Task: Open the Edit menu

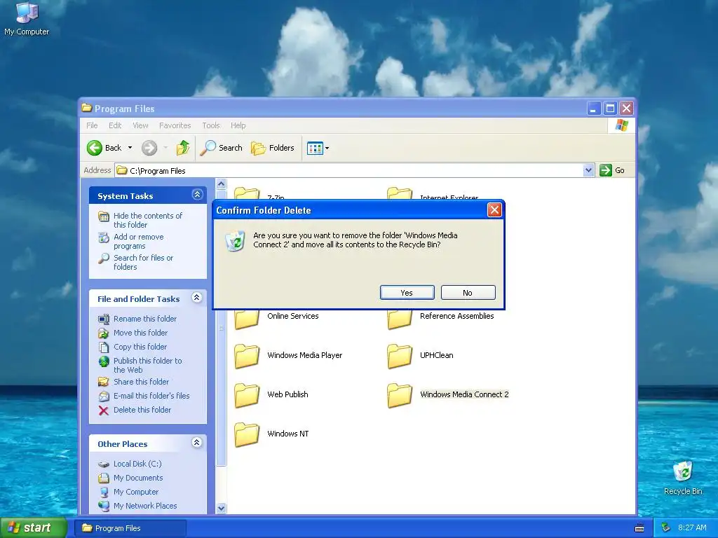Action: pyautogui.click(x=115, y=125)
